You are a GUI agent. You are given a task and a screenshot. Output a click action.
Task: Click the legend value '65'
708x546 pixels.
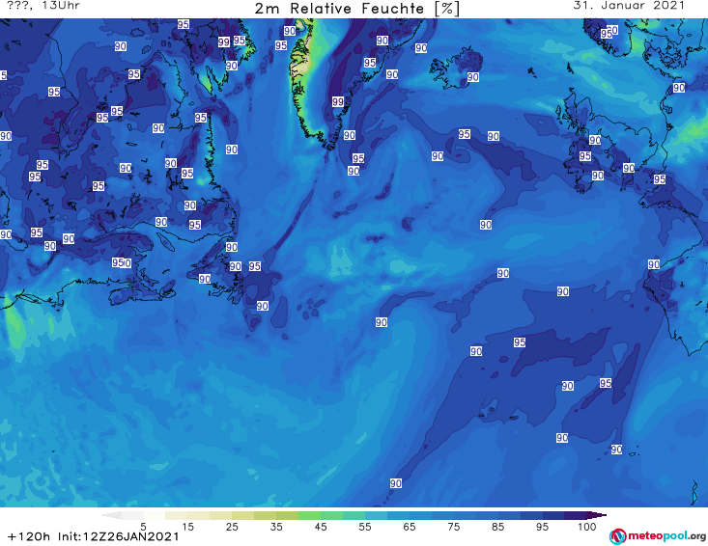(x=409, y=527)
